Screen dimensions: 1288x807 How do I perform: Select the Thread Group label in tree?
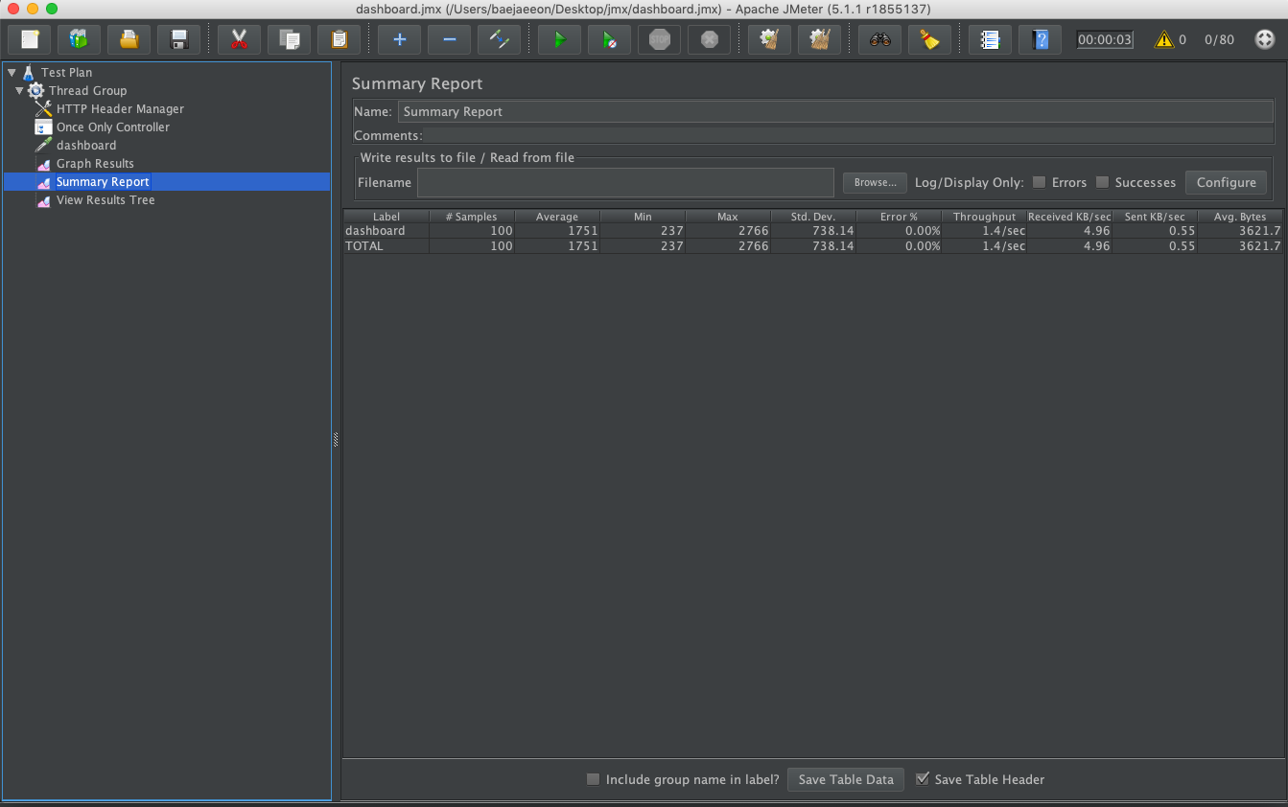point(87,91)
